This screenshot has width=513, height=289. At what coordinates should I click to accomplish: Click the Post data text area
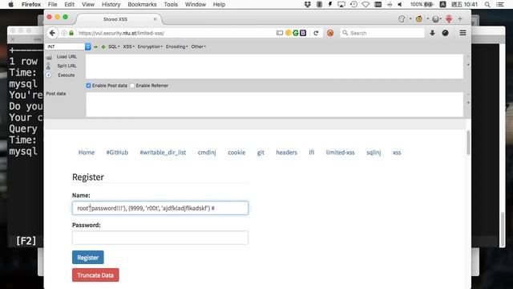pos(274,104)
